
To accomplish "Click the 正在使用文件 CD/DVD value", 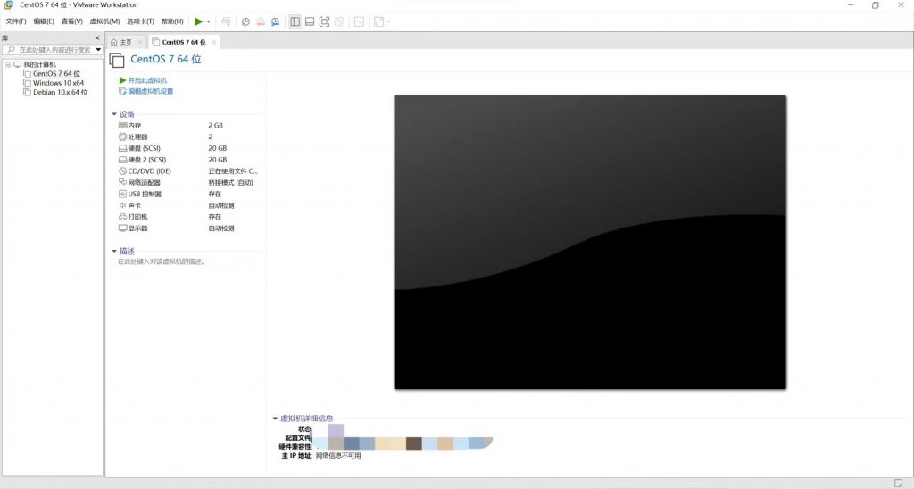I will [x=233, y=171].
